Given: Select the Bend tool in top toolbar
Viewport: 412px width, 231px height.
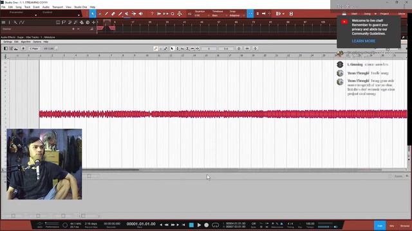Looking at the screenshot, I should click(134, 13).
